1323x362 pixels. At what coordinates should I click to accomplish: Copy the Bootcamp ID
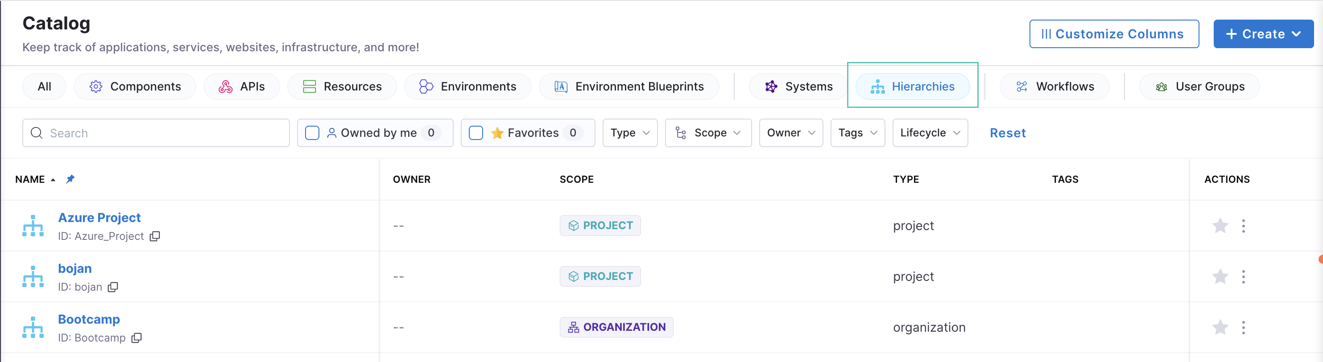(x=136, y=338)
